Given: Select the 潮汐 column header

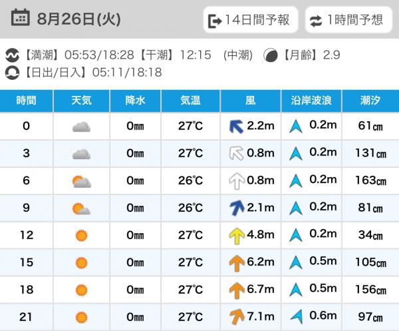Looking at the screenshot, I should point(370,101).
